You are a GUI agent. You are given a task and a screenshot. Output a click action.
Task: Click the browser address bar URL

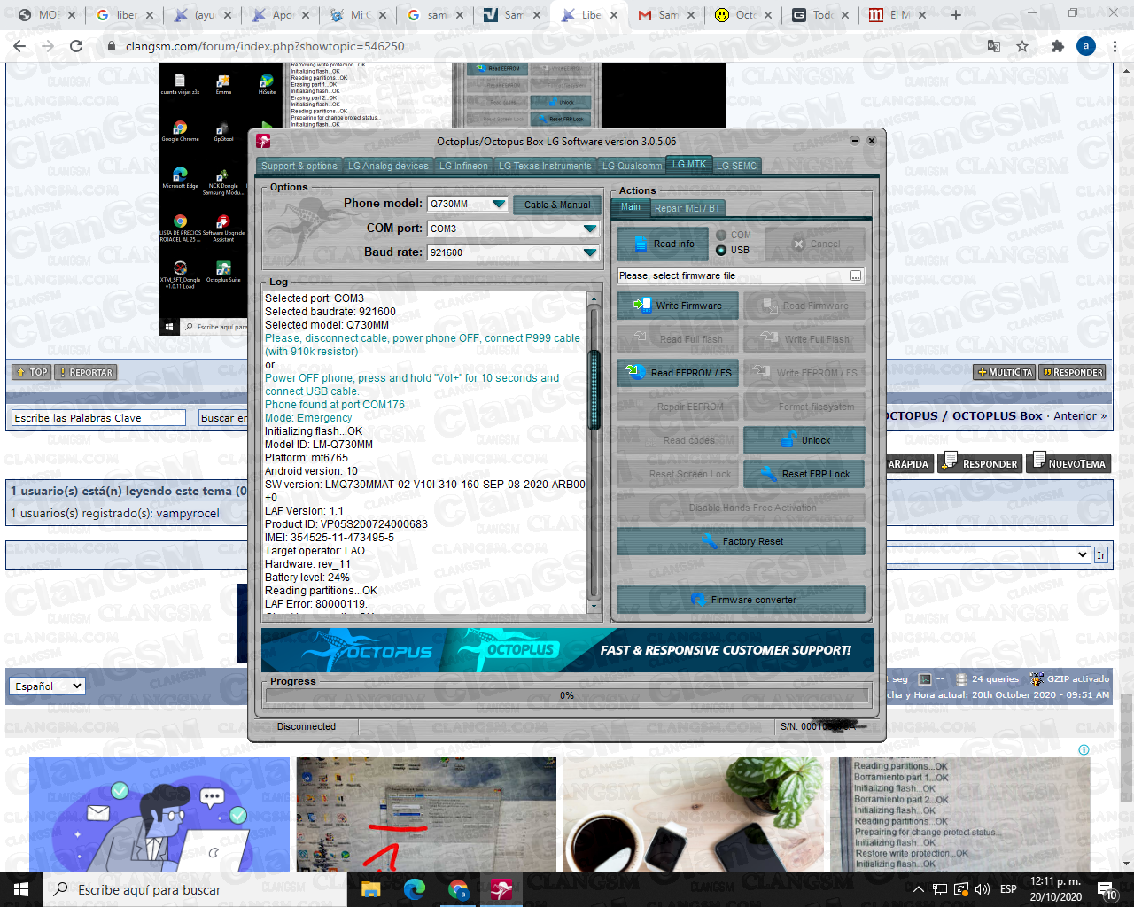pyautogui.click(x=264, y=46)
